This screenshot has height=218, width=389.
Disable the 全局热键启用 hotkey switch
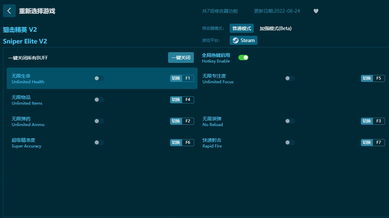[x=243, y=57]
